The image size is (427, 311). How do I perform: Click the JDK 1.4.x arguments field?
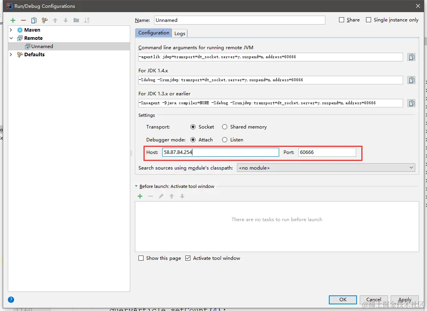[271, 80]
